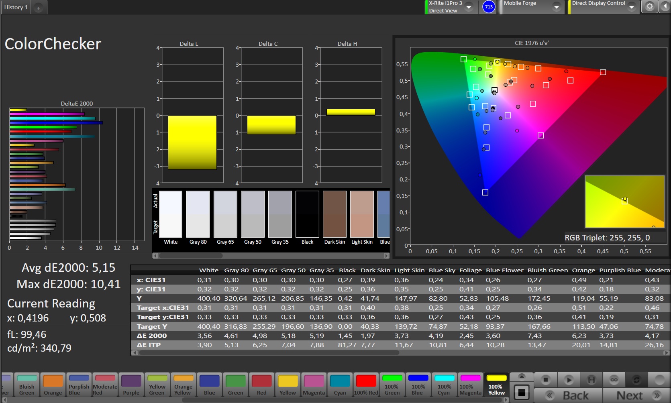Image resolution: width=671 pixels, height=403 pixels.
Task: Expand the X-Rite i1Pro 3 meter dropdown
Action: coord(469,7)
